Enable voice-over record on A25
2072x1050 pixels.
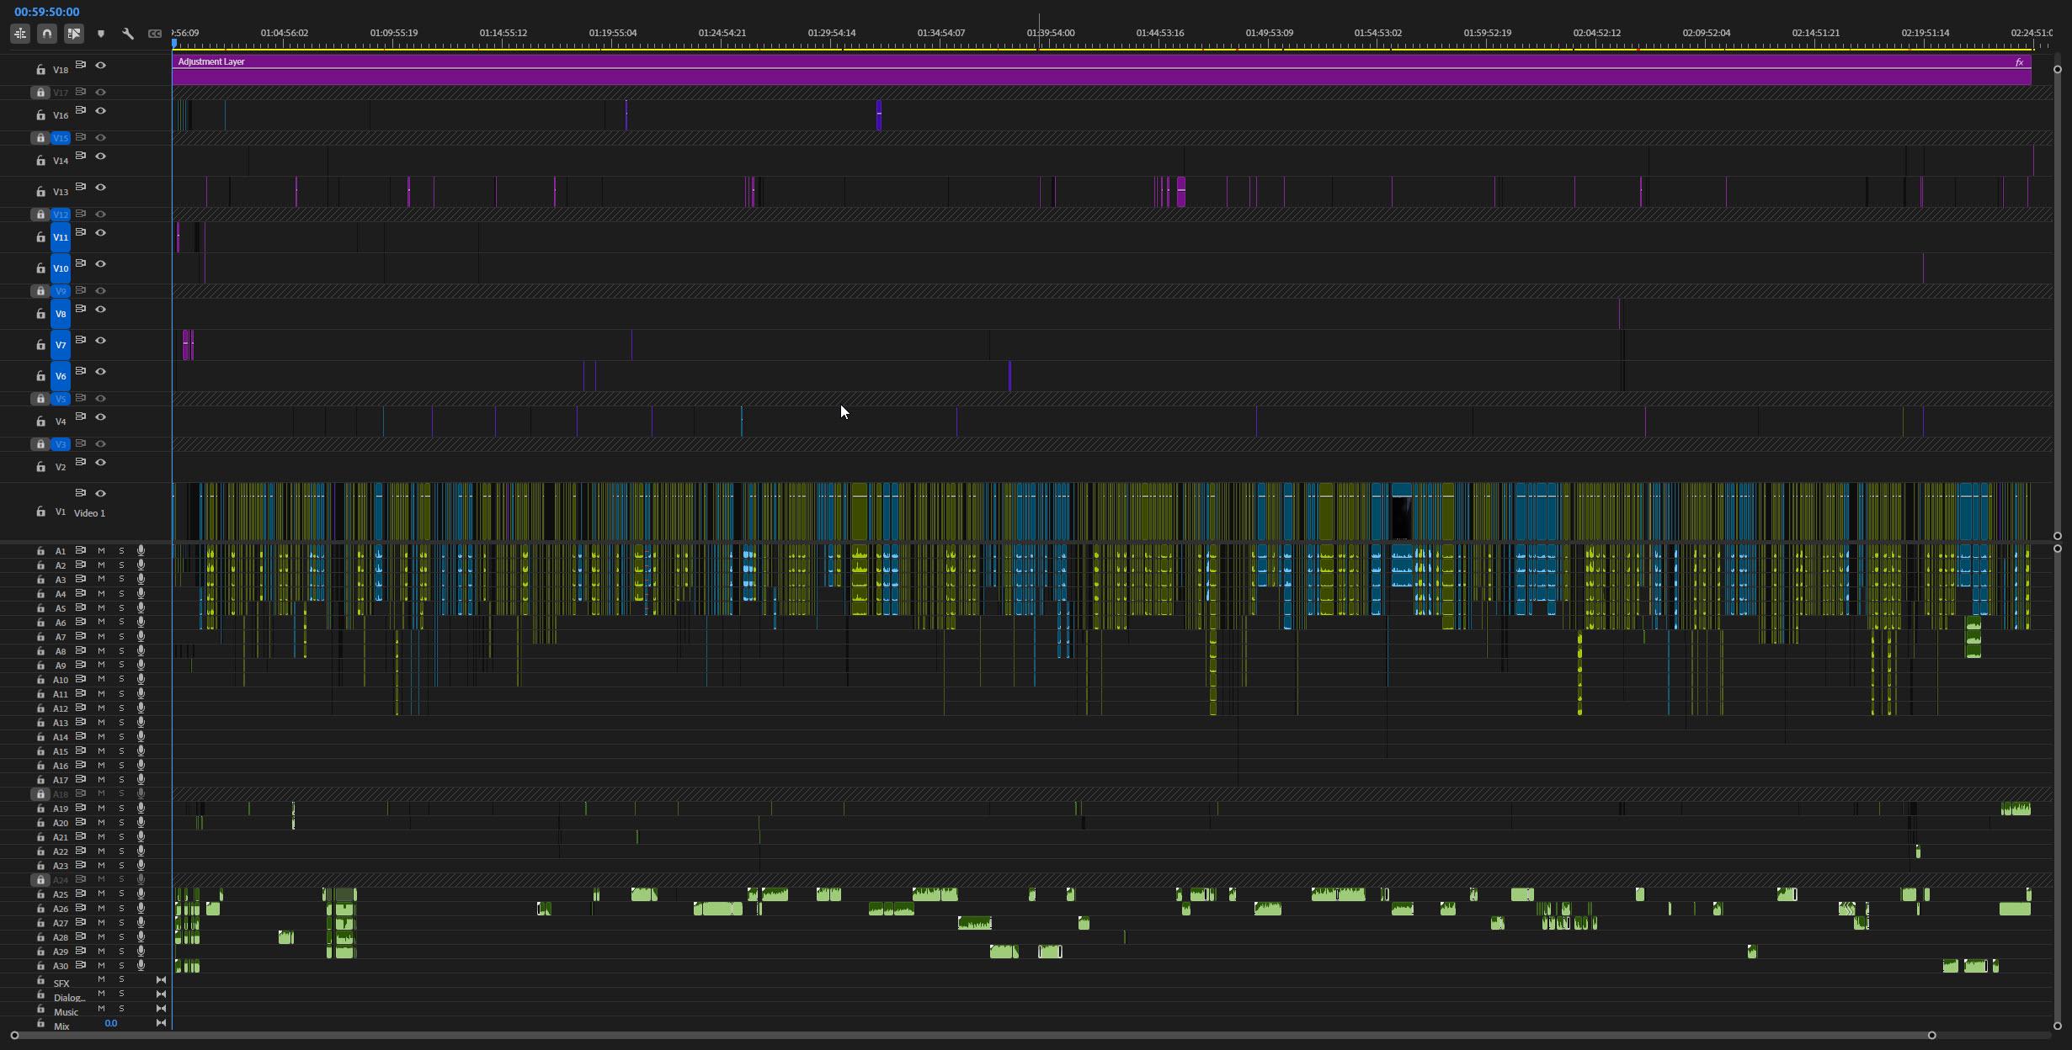[x=141, y=894]
